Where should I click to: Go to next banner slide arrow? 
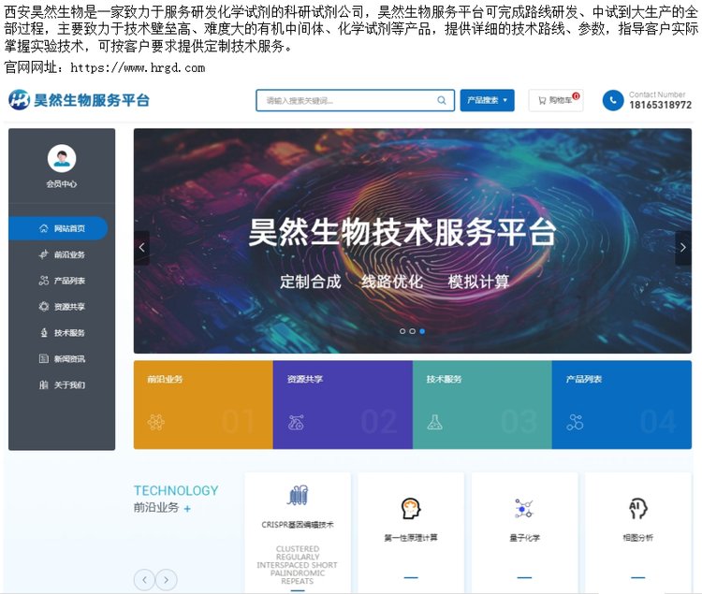click(x=682, y=248)
